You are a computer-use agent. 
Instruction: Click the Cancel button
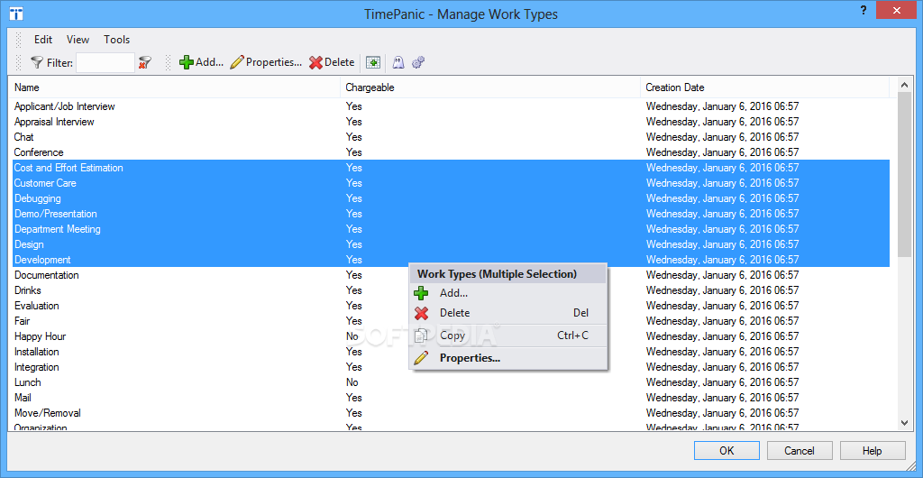click(800, 451)
